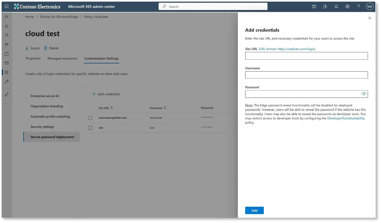The image size is (381, 223).
Task: Open the MA account avatar
Action: 370,6
